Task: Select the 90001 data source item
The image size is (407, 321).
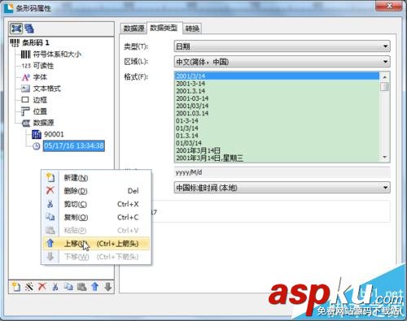Action: 54,134
